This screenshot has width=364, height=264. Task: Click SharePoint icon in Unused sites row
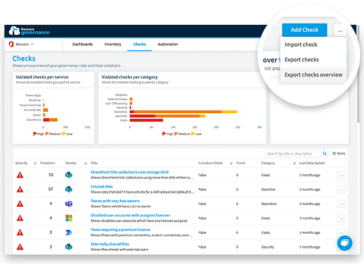click(69, 189)
